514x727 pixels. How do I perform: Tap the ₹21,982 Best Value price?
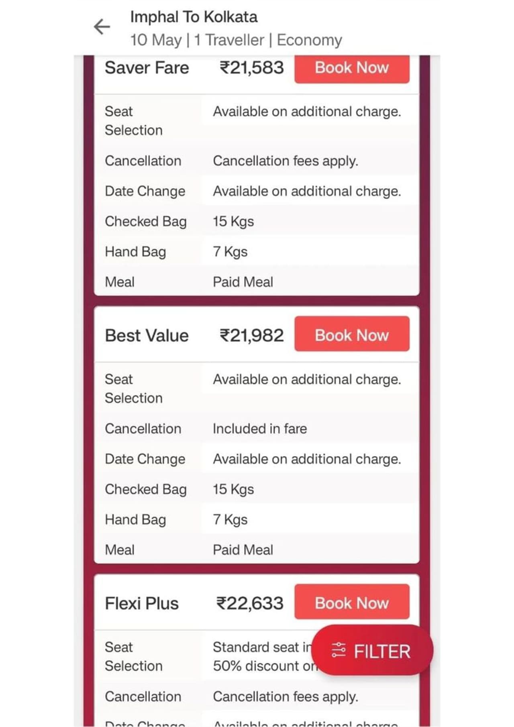[x=252, y=336]
